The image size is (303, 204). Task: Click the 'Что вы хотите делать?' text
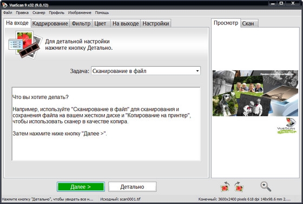41,97
